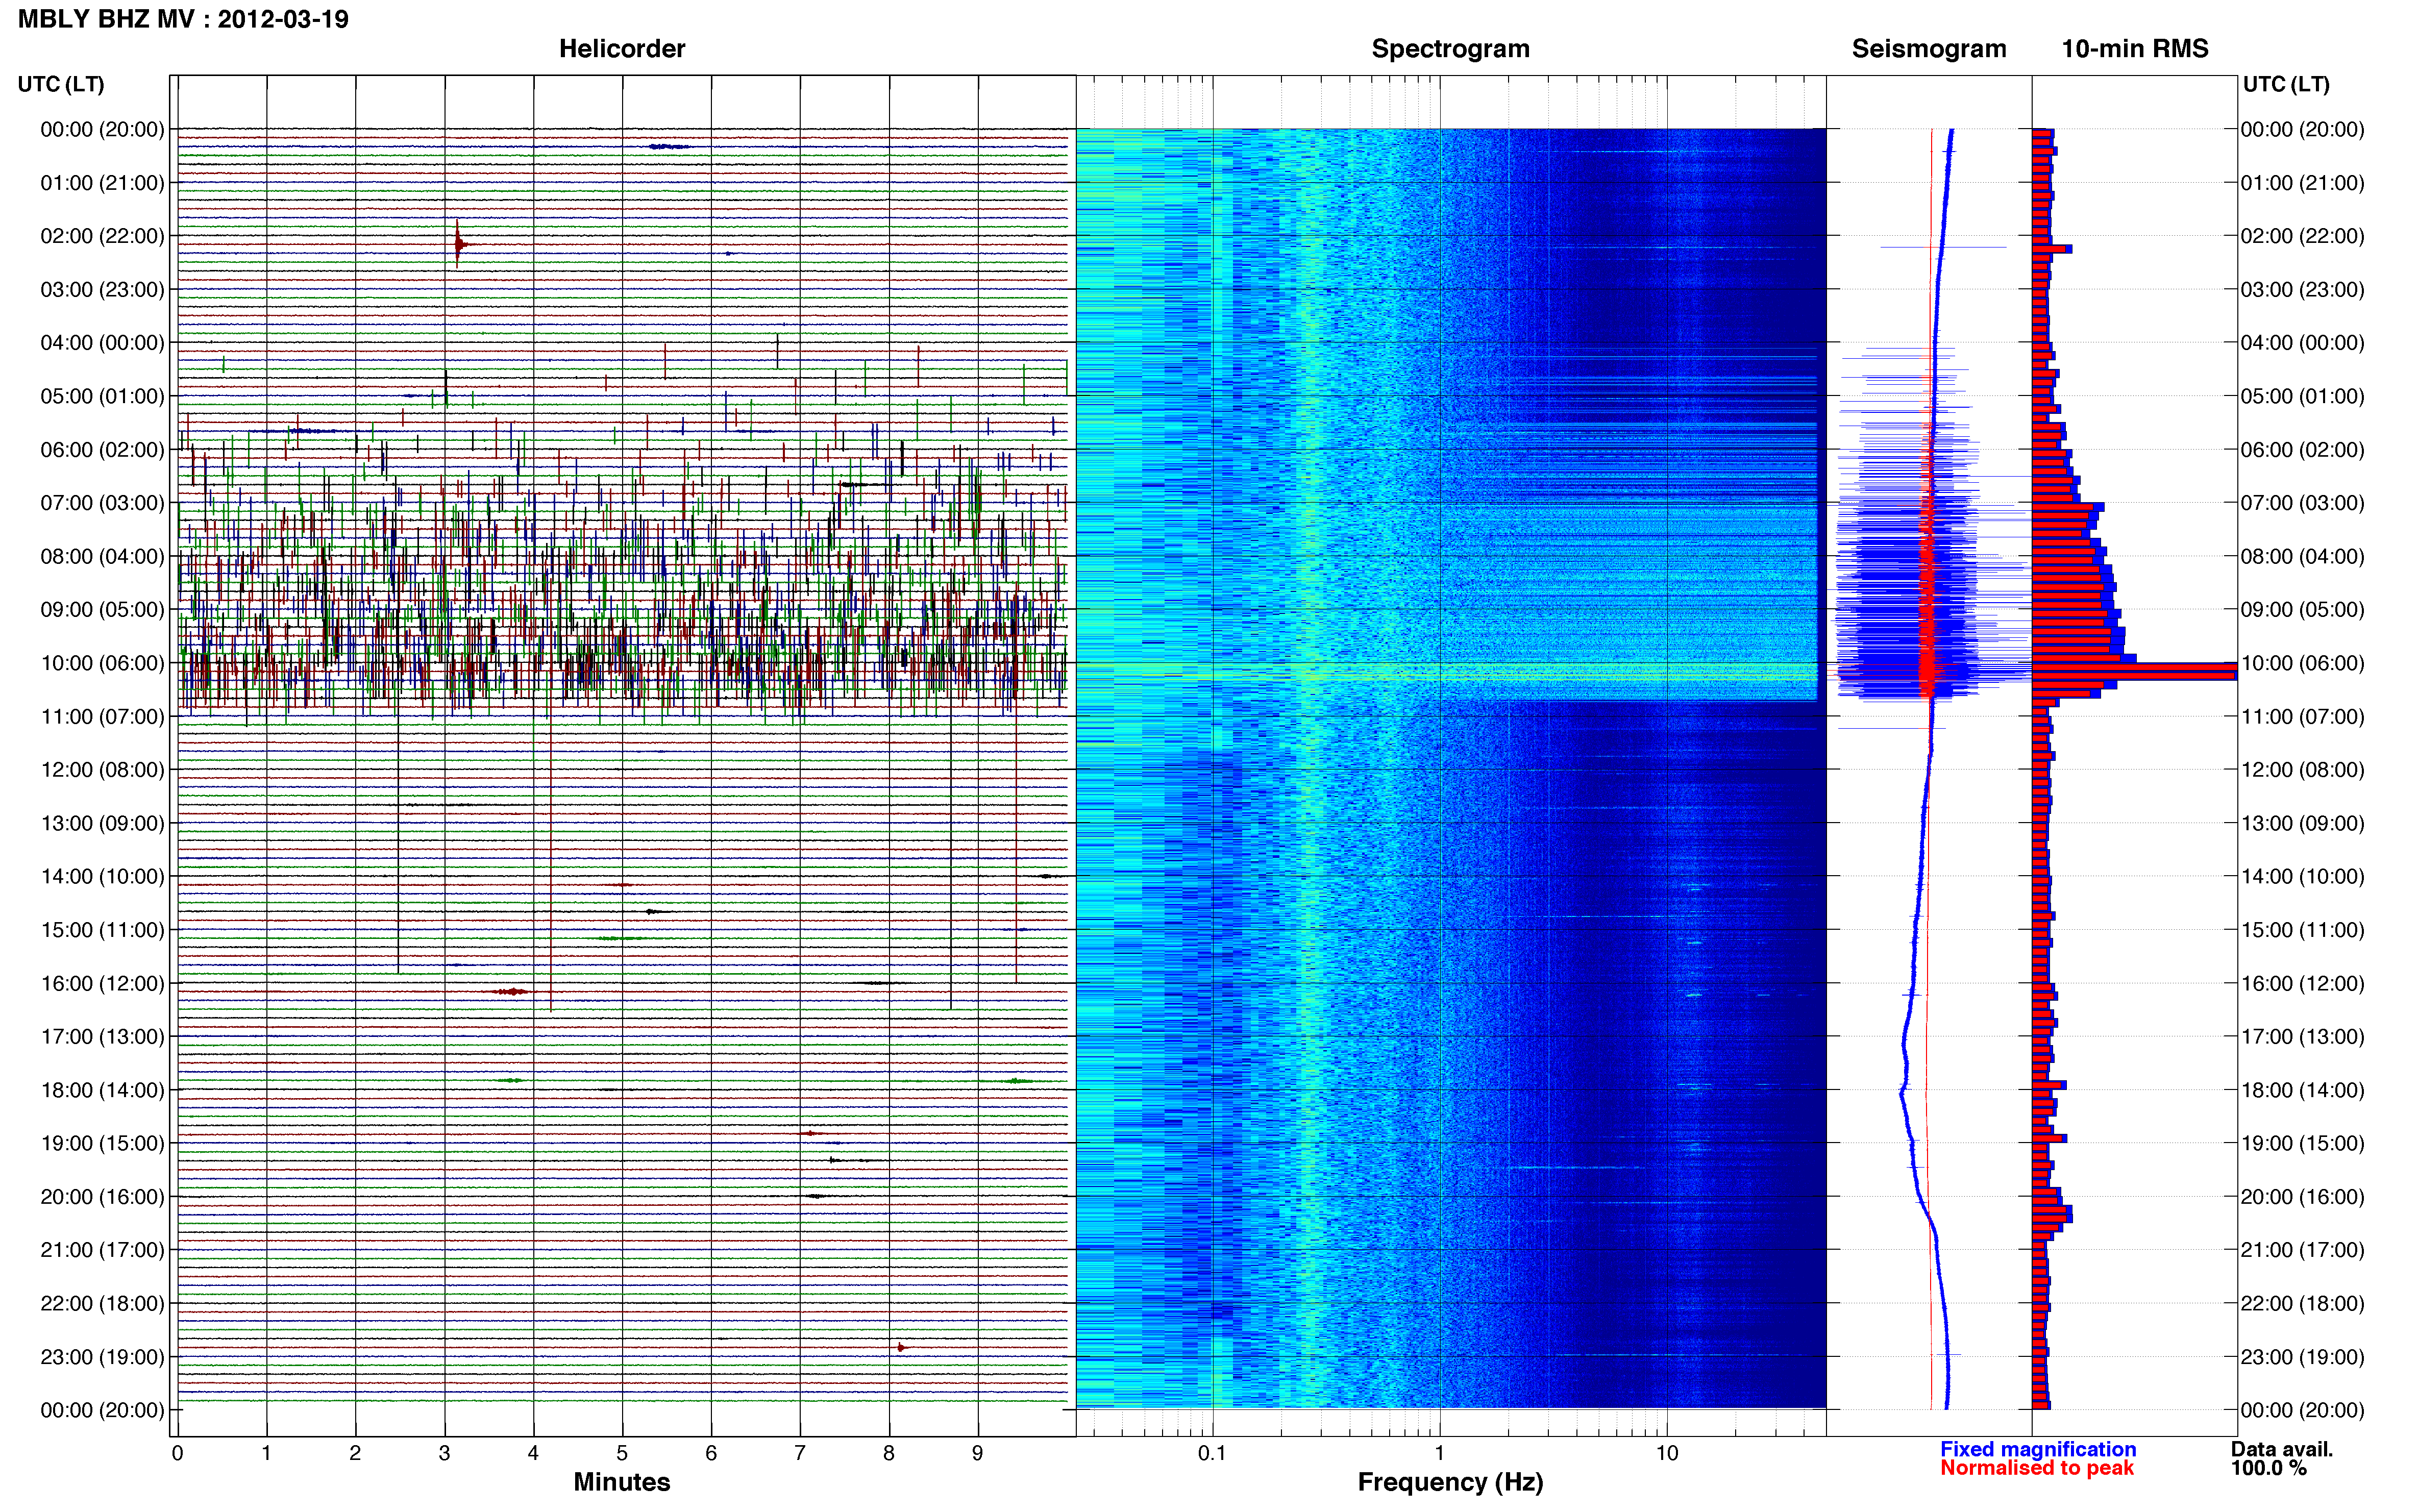
Task: Click the red Normalised to peak legend entry
Action: 2037,1468
